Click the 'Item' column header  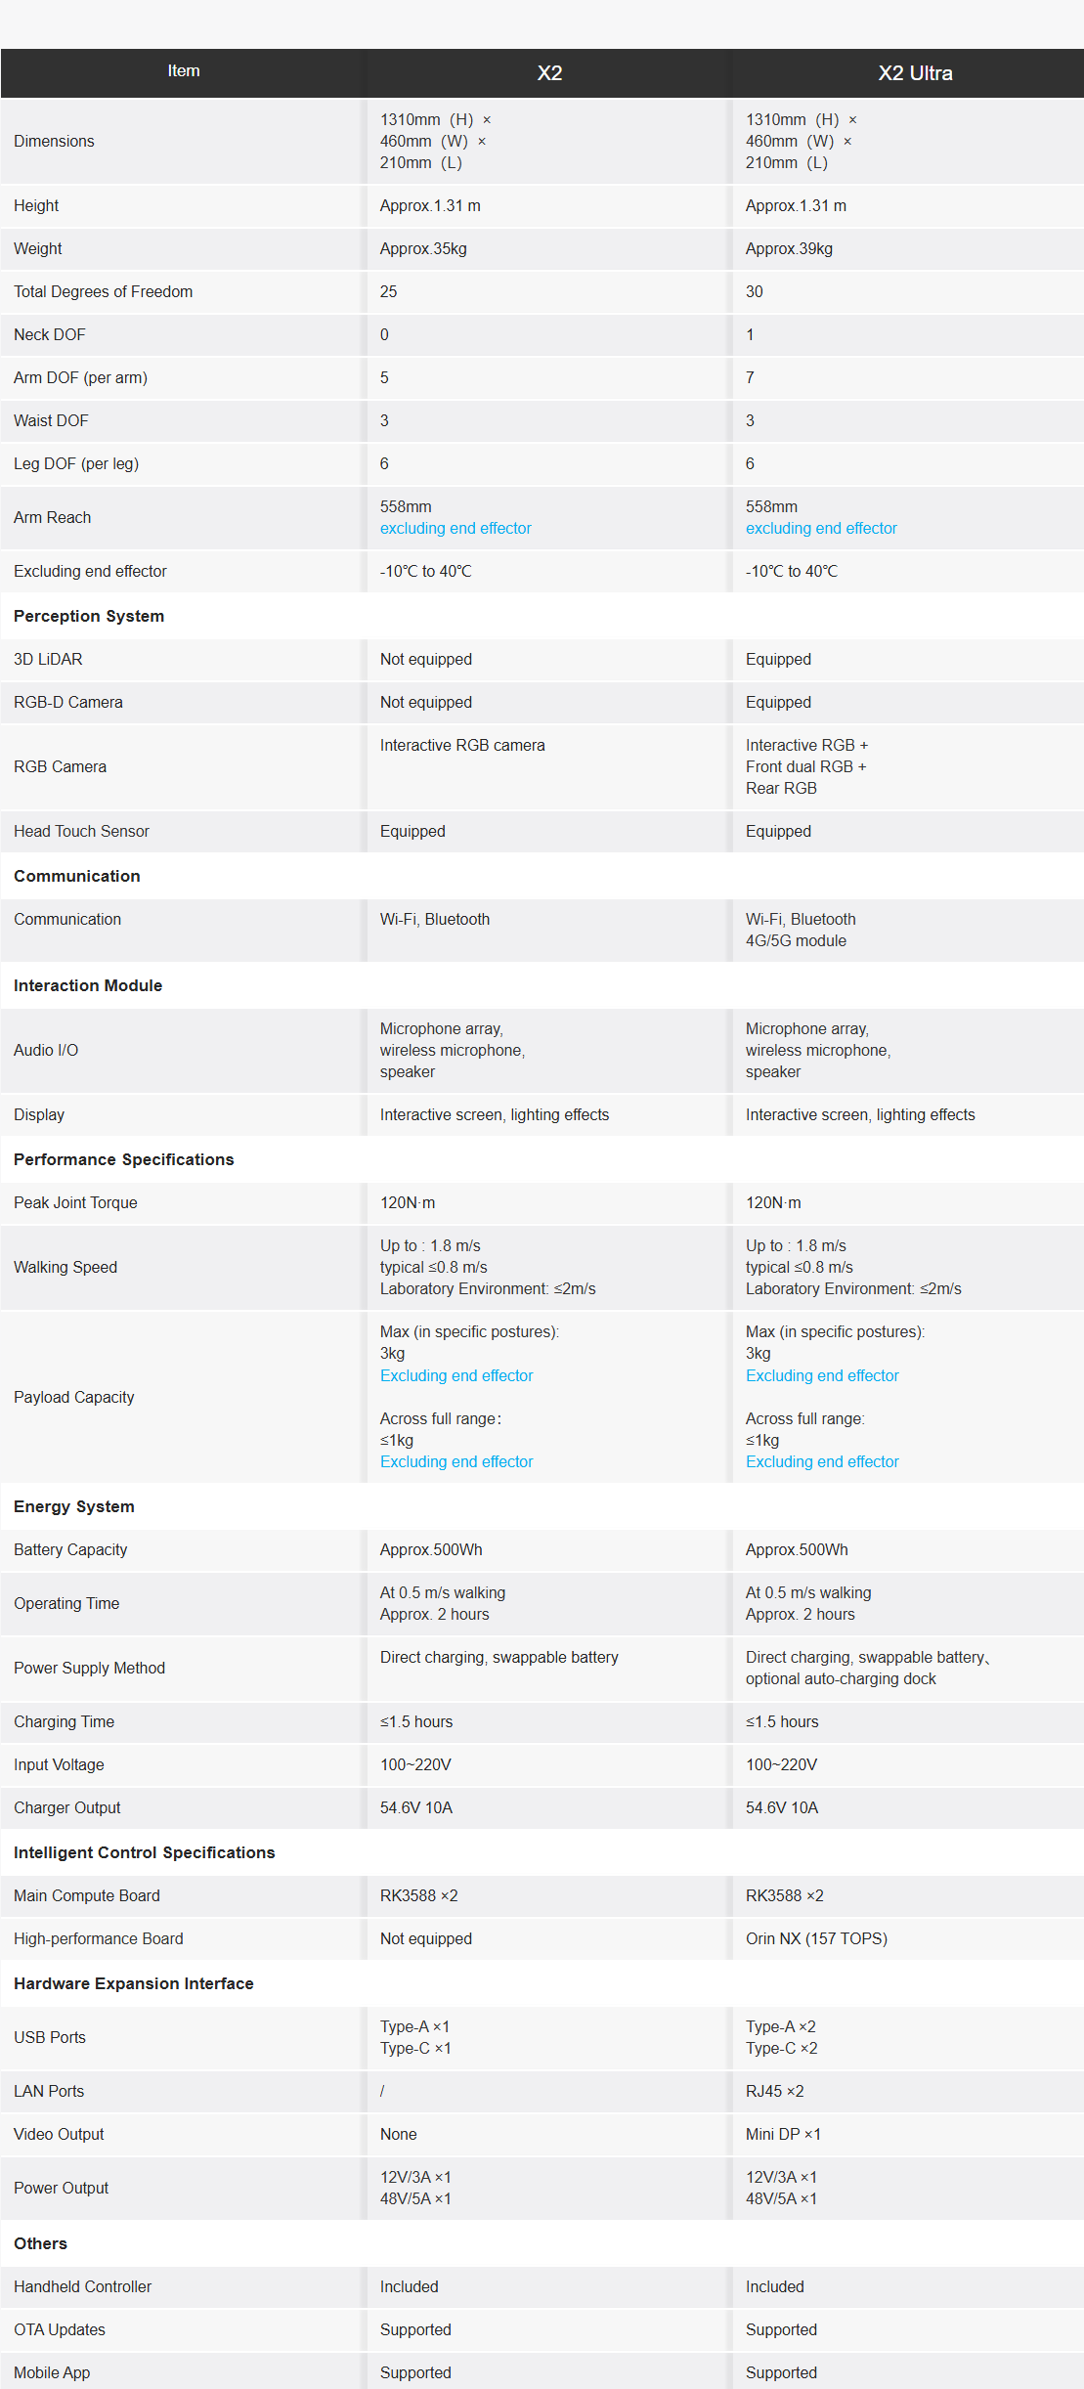coord(184,71)
